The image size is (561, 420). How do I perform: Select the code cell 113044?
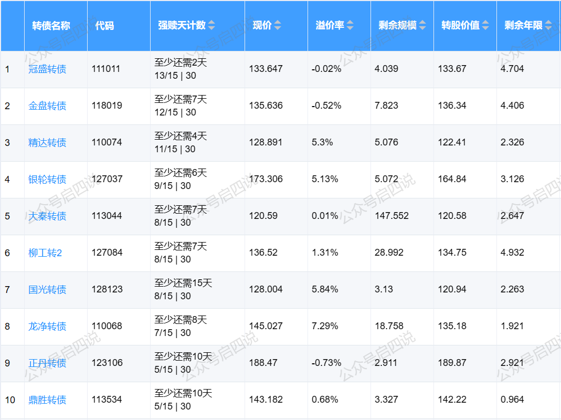click(107, 216)
